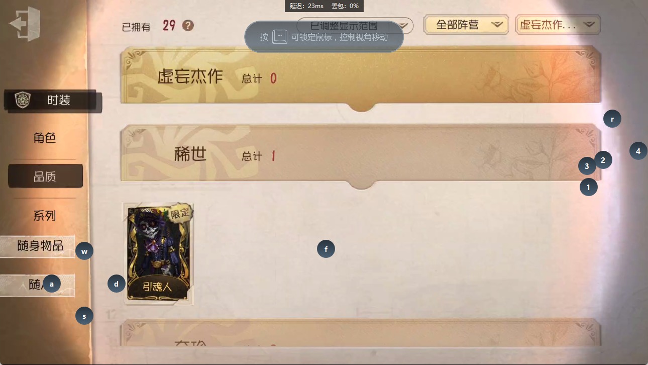Click the round marker labeled 4

click(638, 150)
